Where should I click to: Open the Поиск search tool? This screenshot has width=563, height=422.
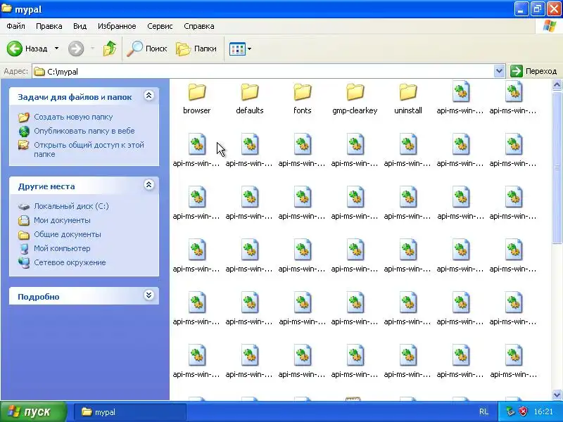click(147, 49)
